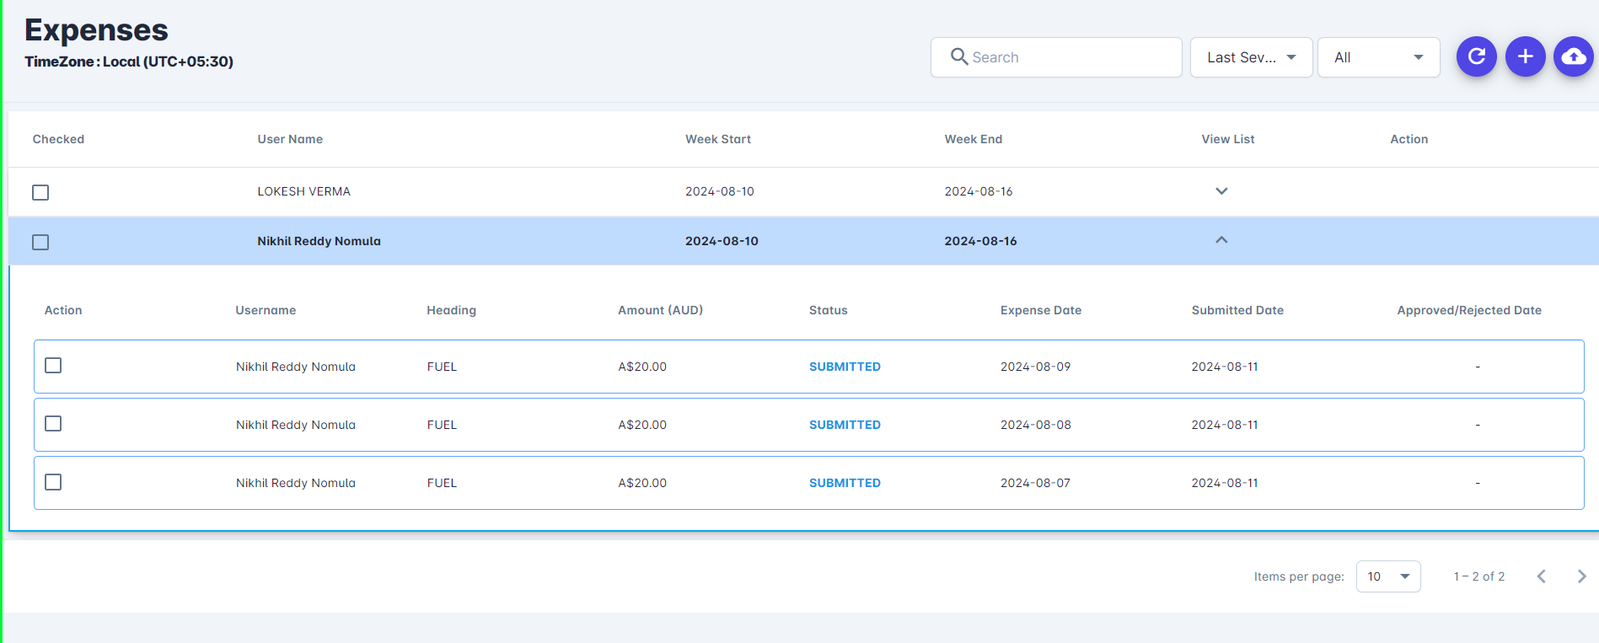Click A$20.00 amount in 2024-08-09 expense row

(x=641, y=367)
